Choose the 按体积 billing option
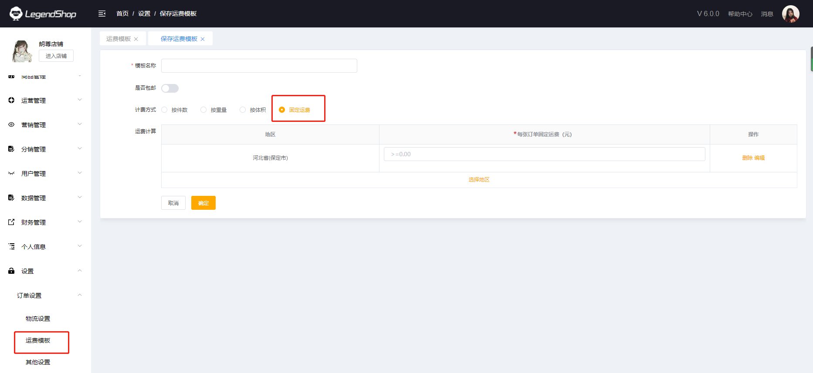 pyautogui.click(x=243, y=110)
